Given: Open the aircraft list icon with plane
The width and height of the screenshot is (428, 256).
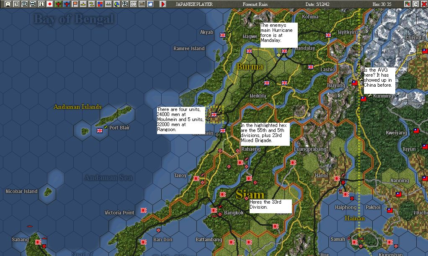Looking at the screenshot, I should (25, 4).
